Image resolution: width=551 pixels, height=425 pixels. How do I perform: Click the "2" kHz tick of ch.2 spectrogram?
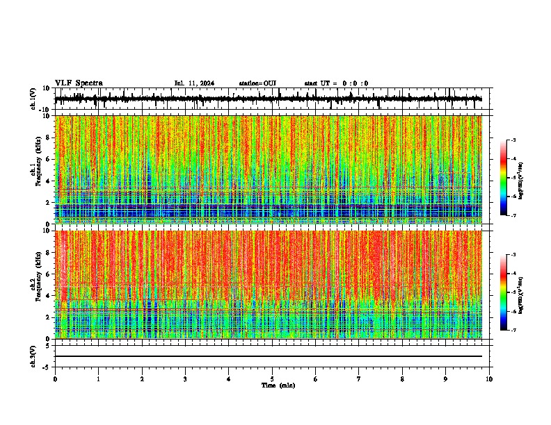(48, 317)
